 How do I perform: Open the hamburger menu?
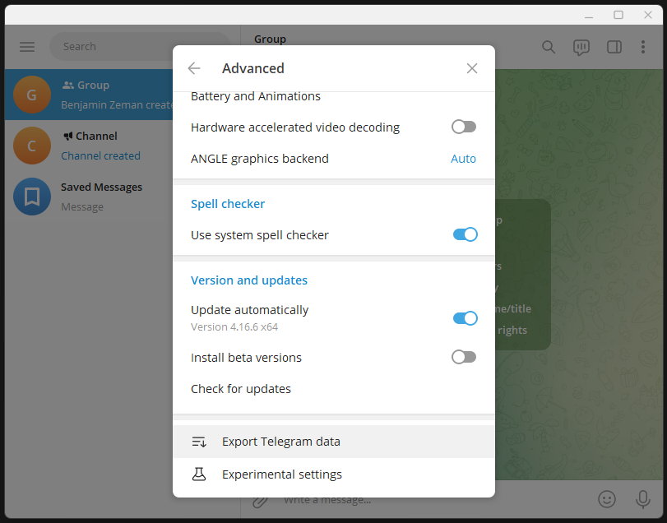pyautogui.click(x=26, y=47)
